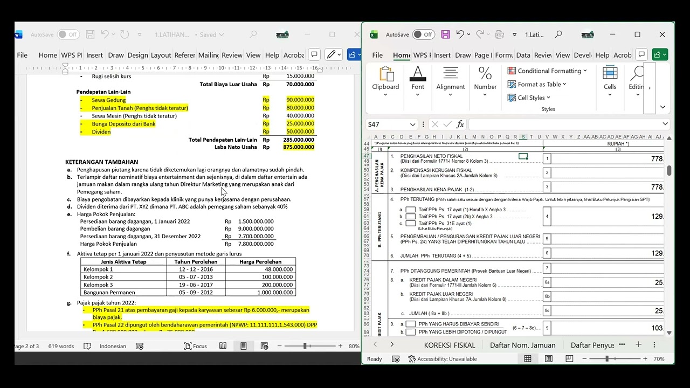690x388 pixels.
Task: Expand the Excel formula bar chevron
Action: [665, 124]
